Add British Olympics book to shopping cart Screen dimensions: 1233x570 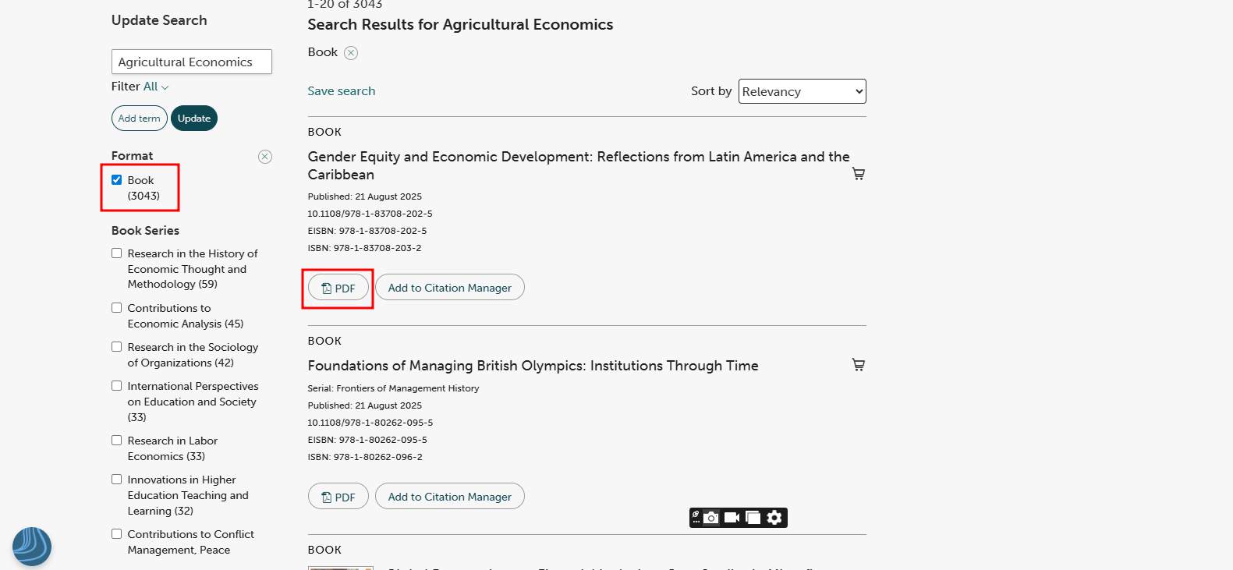(859, 365)
